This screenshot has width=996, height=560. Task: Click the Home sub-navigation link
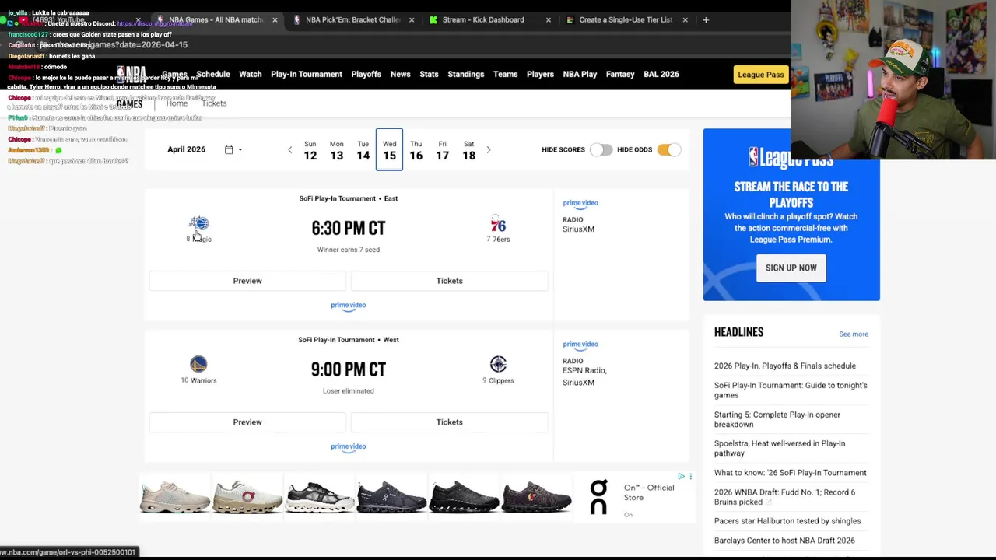[177, 103]
